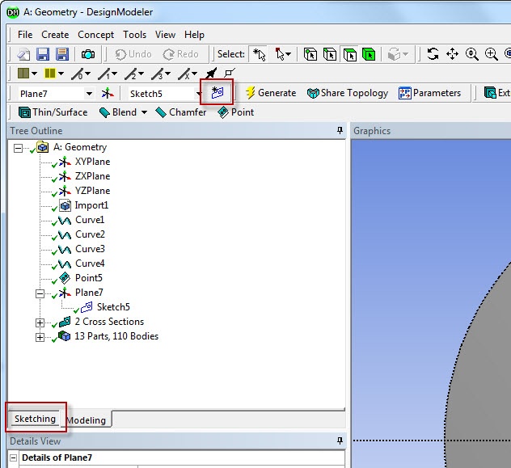Select Curve2 in the tree

pos(90,234)
